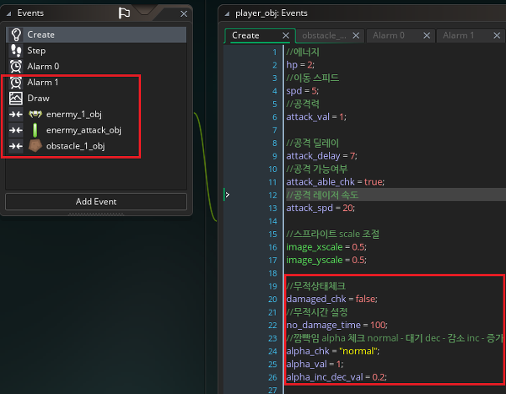Click code line 'attack_spd = 20;'
This screenshot has height=394, width=506.
320,208
